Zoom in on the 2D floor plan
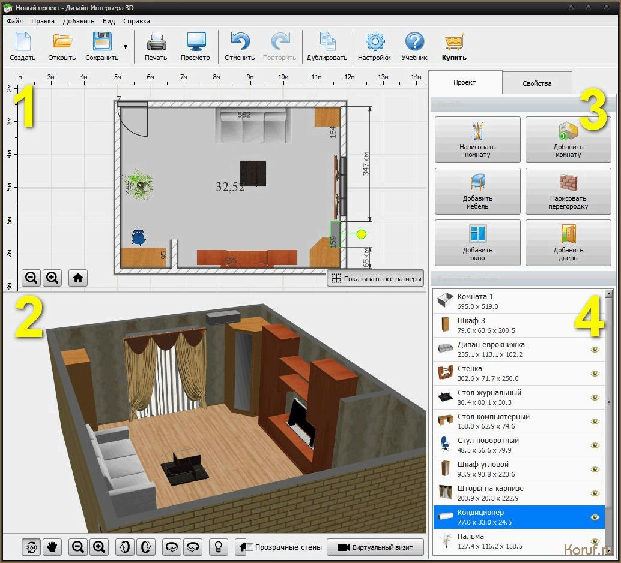This screenshot has height=563, width=621. 53,278
